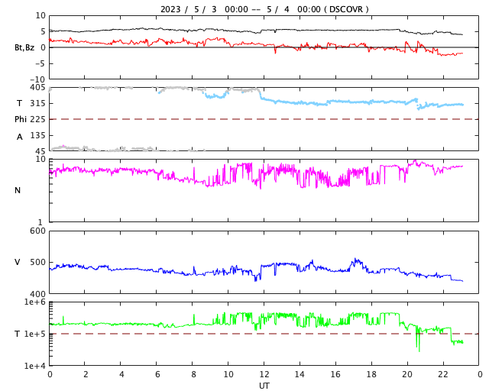Select hour 22 on the UT axis
This screenshot has width=489, height=391.
(x=443, y=374)
